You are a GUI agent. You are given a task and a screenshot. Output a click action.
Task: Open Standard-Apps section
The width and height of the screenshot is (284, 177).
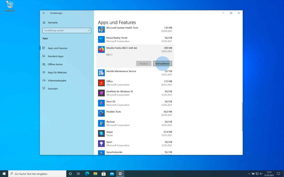coord(67,56)
